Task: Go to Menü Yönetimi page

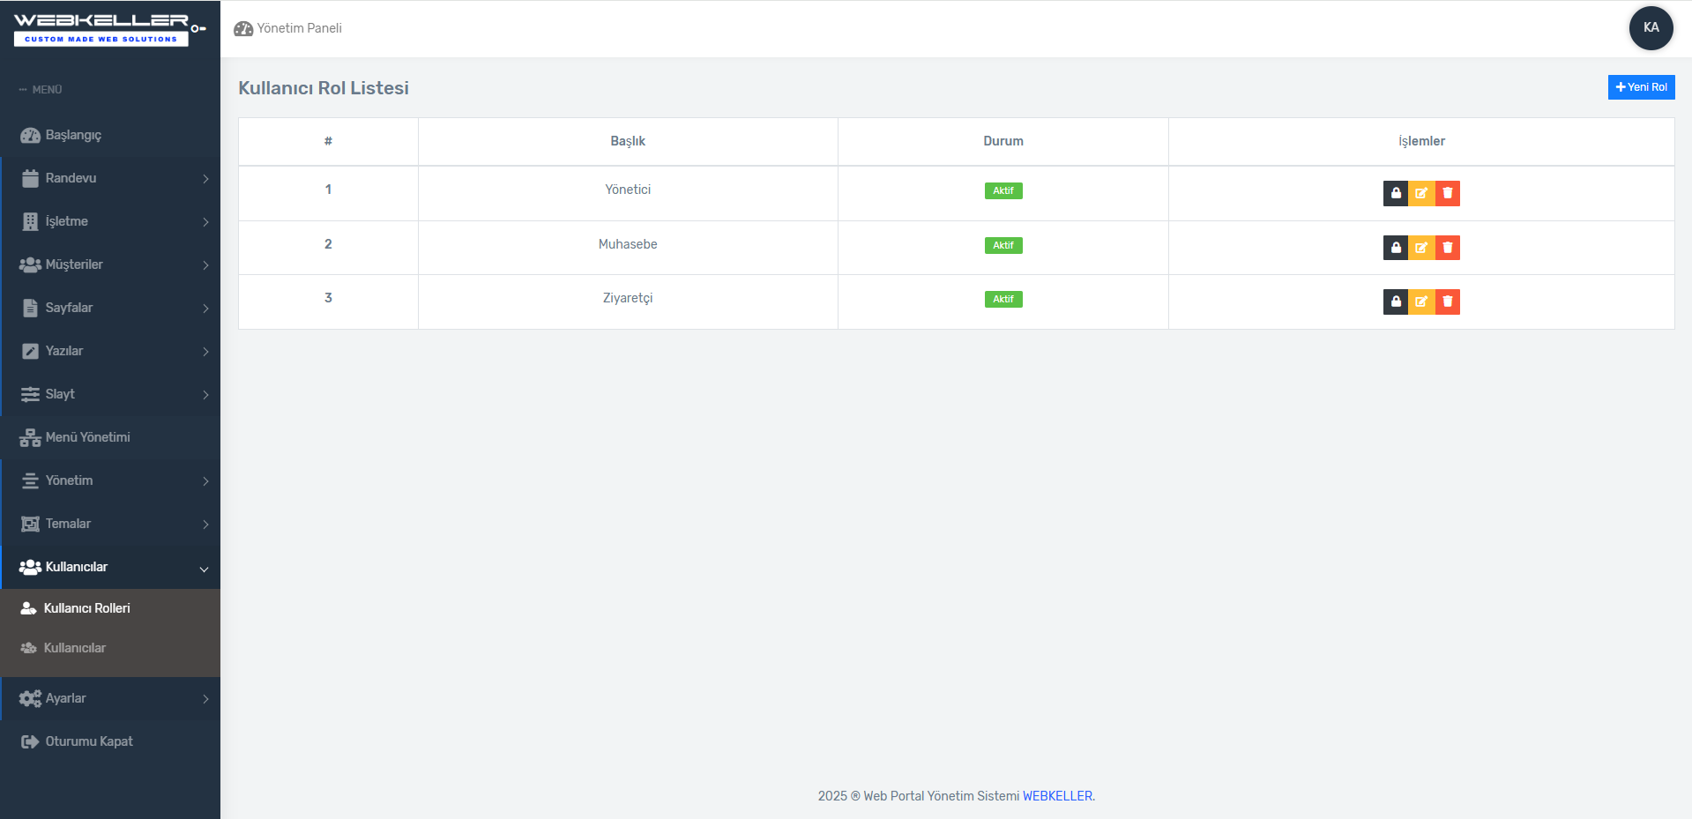Action: click(x=87, y=437)
